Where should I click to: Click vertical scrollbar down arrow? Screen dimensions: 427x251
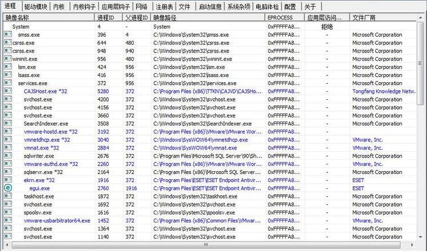[x=421, y=237]
